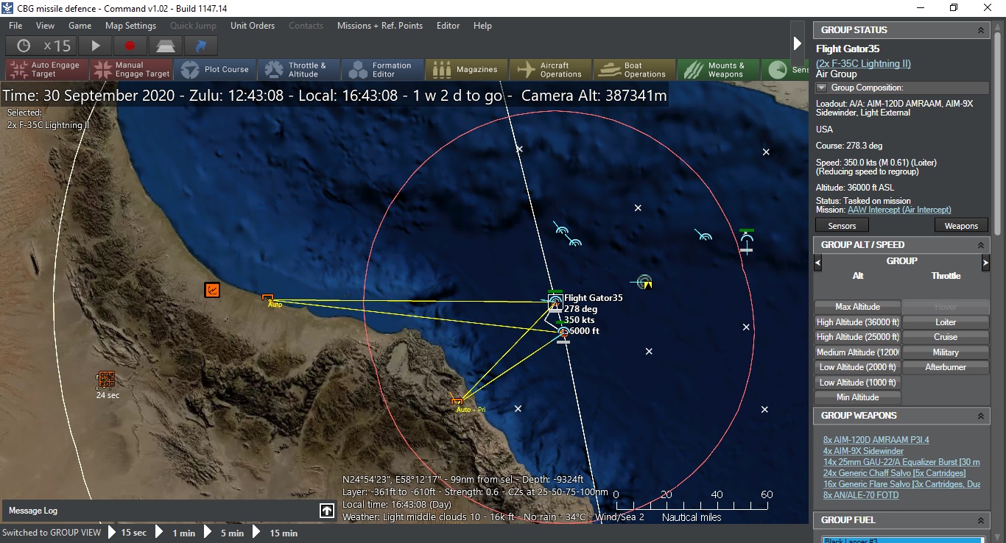Open the Game menu
The height and width of the screenshot is (543, 1006).
pos(80,26)
